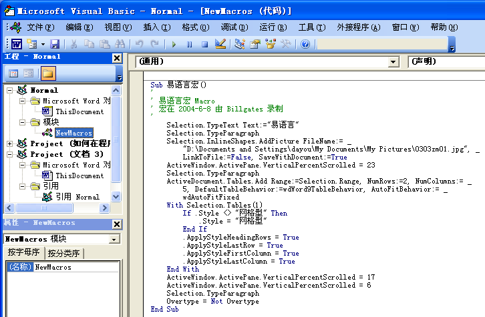Collapse the Project (文档 3) node
The image size is (485, 317).
point(9,154)
